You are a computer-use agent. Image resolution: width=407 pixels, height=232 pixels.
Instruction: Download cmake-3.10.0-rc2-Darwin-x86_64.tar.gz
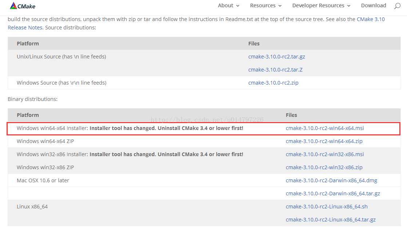333,194
